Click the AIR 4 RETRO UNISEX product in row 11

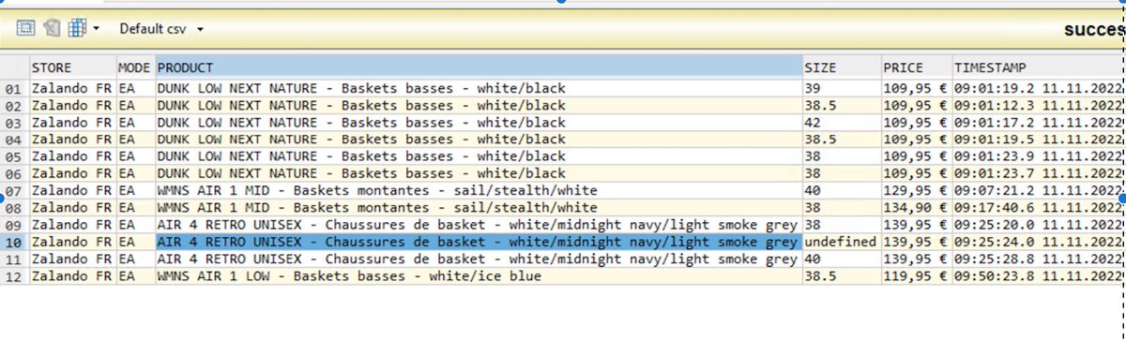point(479,259)
